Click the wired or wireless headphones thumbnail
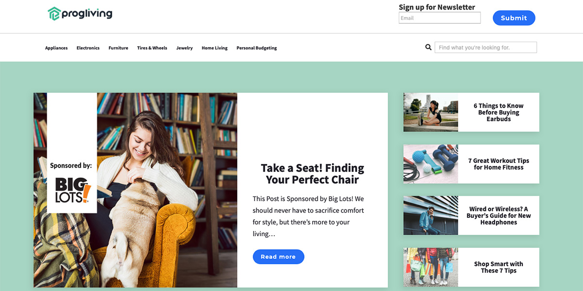This screenshot has width=583, height=291. click(430, 215)
